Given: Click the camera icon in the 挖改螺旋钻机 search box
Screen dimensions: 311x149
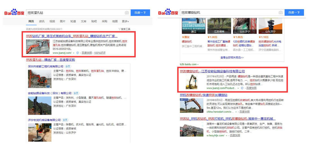Looking at the screenshot, I should (280, 13).
